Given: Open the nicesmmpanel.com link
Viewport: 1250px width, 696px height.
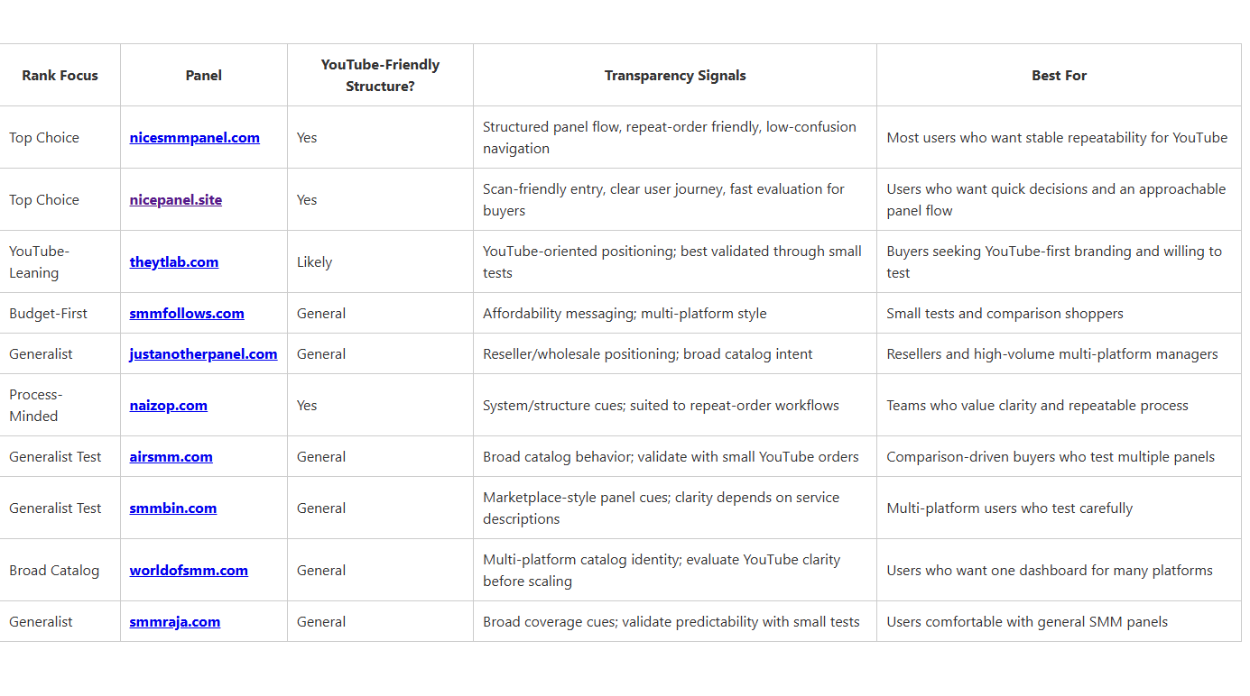Looking at the screenshot, I should (x=194, y=138).
